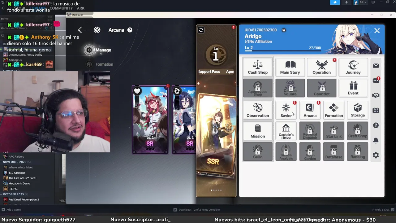Select the locked Craft Shop tile
This screenshot has width=396, height=223.
(x=358, y=131)
